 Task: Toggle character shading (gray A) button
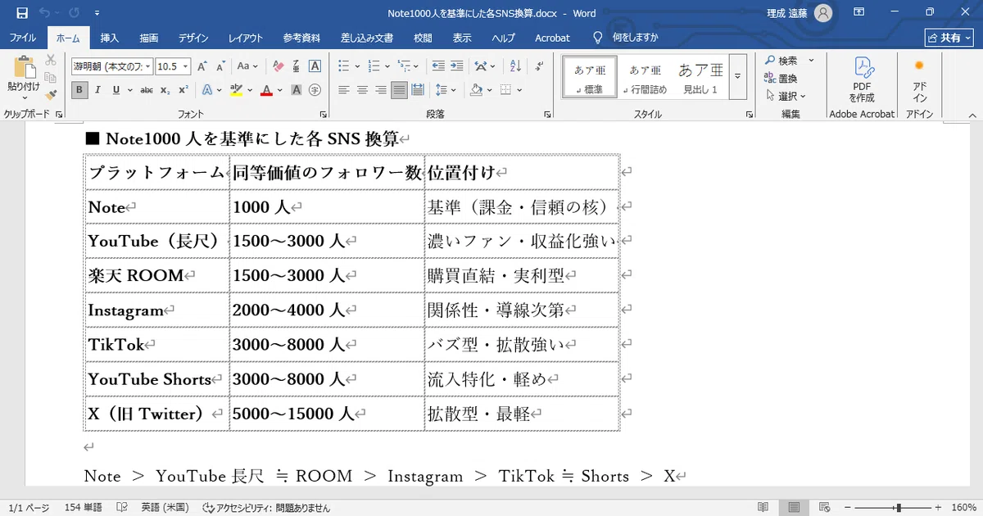tap(297, 90)
